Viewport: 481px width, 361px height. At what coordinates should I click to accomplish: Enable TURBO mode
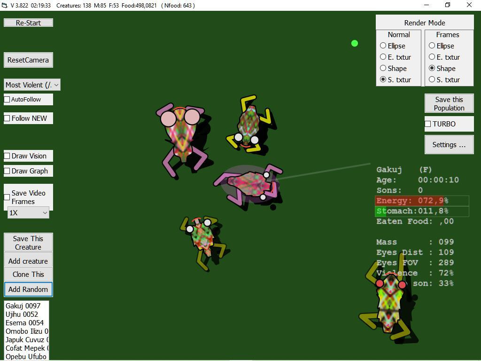click(427, 124)
